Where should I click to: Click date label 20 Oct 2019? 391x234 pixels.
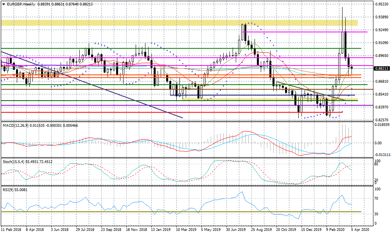286,230
